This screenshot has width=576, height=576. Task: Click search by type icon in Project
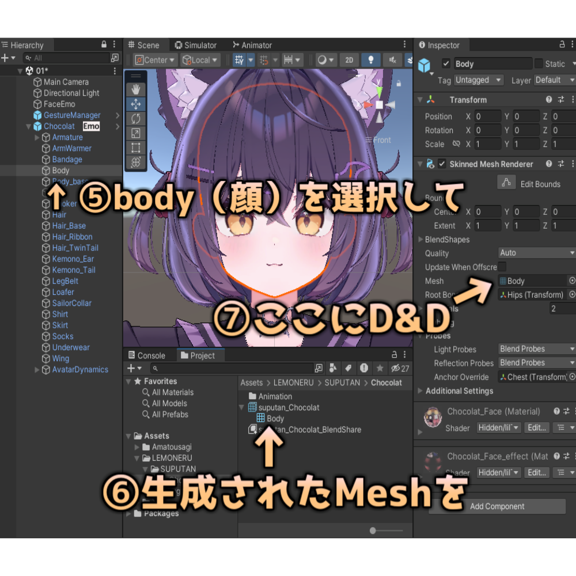(333, 368)
